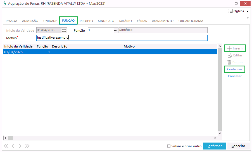Go to the next record
This screenshot has height=152, width=252.
[x=20, y=146]
